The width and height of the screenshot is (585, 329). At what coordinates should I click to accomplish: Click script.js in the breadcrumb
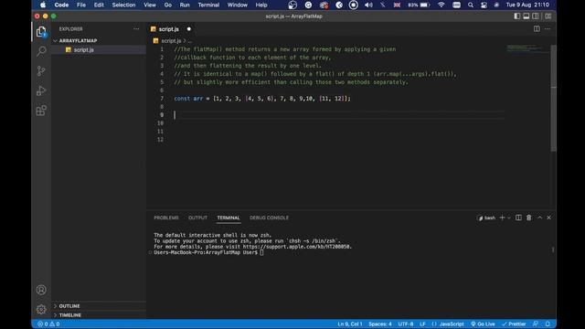[171, 40]
